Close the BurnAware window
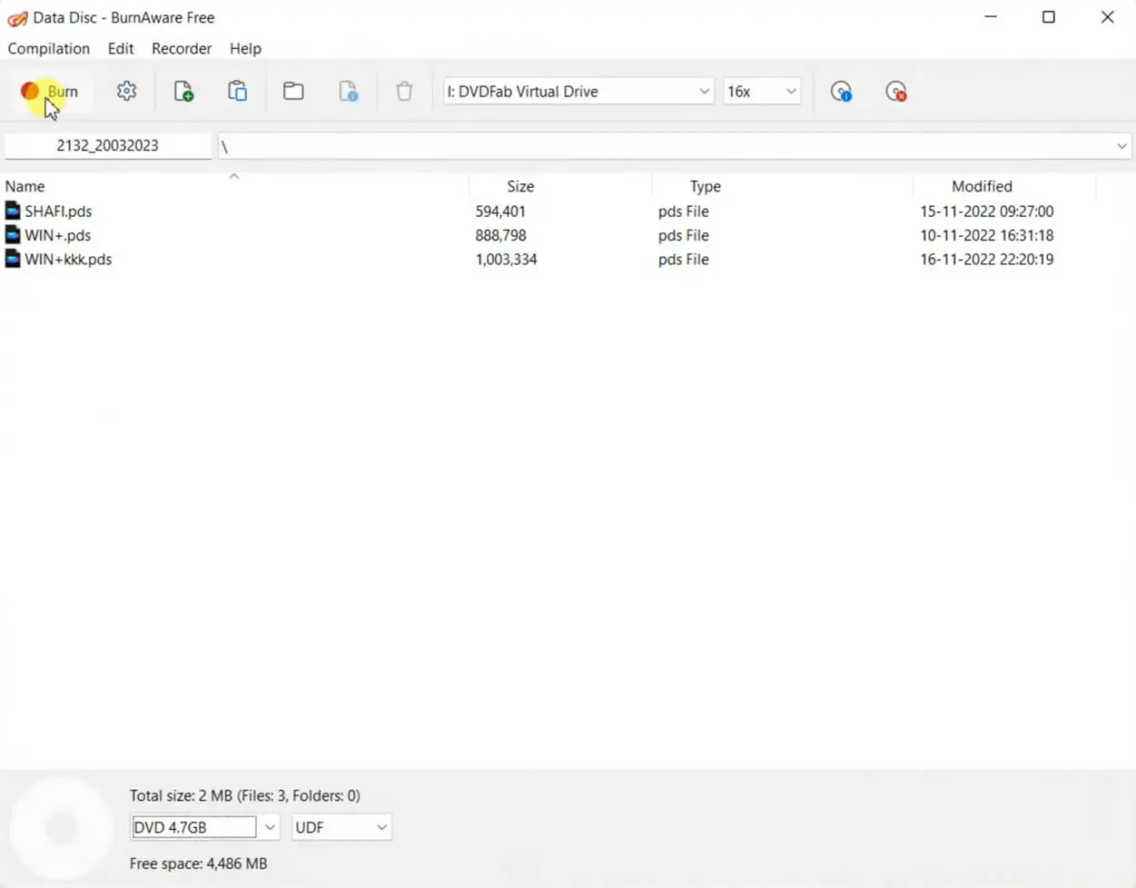 [x=1107, y=17]
